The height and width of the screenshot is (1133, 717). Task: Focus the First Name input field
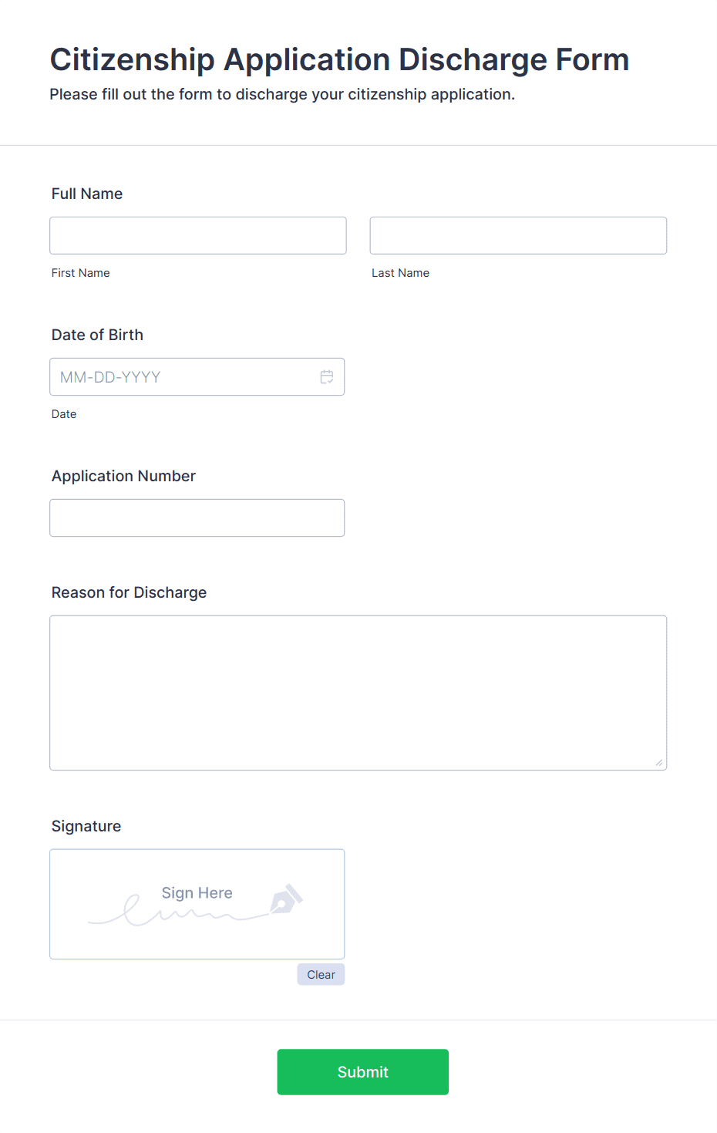198,235
